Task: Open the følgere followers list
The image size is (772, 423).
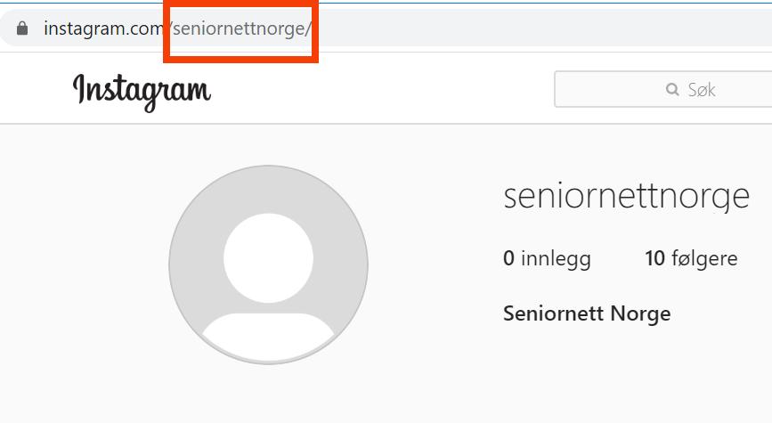Action: [691, 258]
